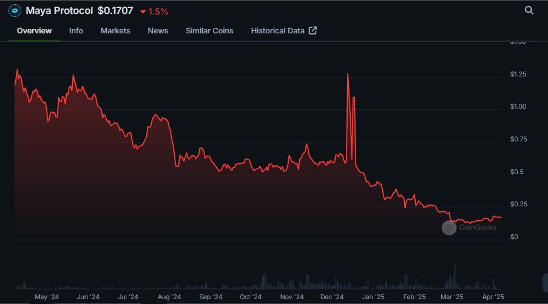This screenshot has width=548, height=304.
Task: Click the tallest volume bar near Mar '25
Action: (x=454, y=263)
